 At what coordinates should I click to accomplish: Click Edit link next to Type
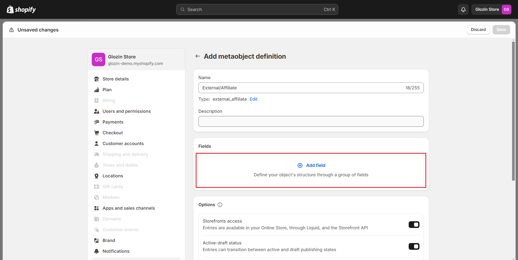coord(253,99)
